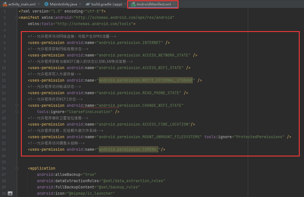
Task: Place cursor in android.permission.CAMERA string
Action: click(128, 150)
